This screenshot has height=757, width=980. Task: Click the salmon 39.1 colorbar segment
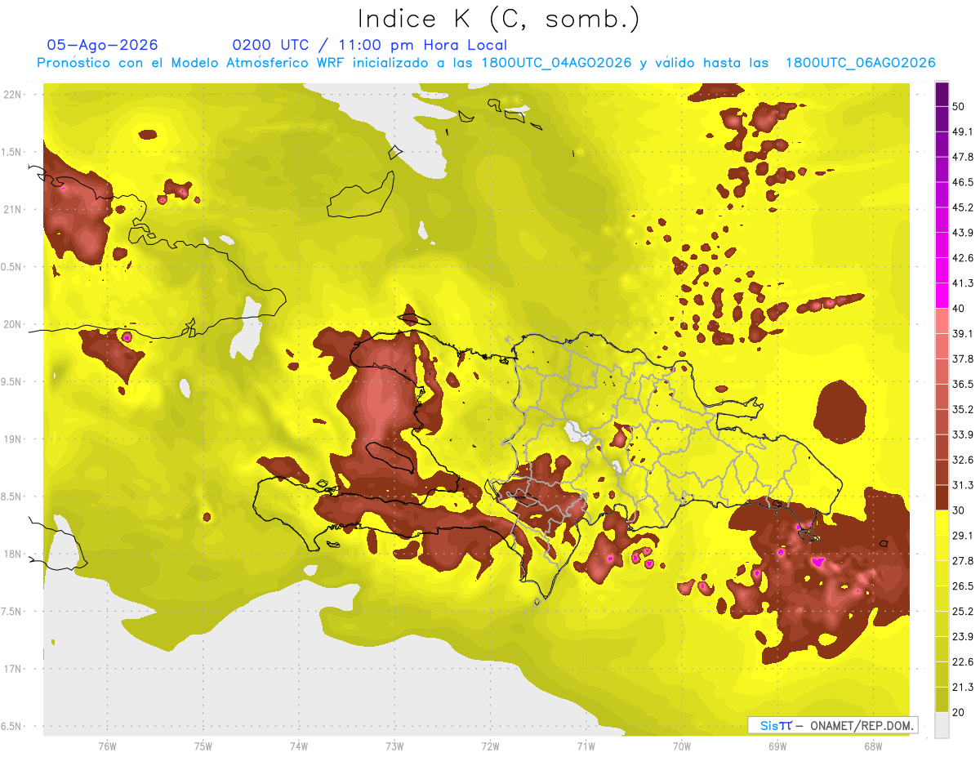[942, 321]
